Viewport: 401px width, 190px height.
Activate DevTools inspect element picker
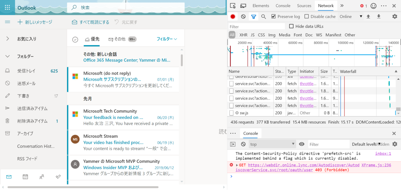click(x=233, y=6)
